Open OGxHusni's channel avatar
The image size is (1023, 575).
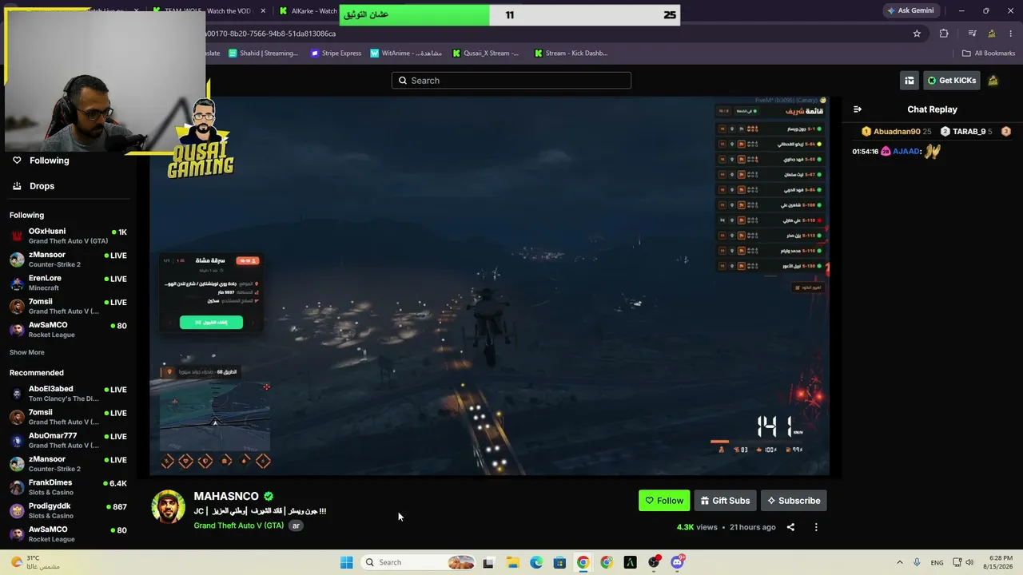[x=17, y=236]
